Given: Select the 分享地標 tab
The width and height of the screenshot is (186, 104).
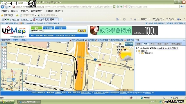Looking at the screenshot, I should 49,28.
